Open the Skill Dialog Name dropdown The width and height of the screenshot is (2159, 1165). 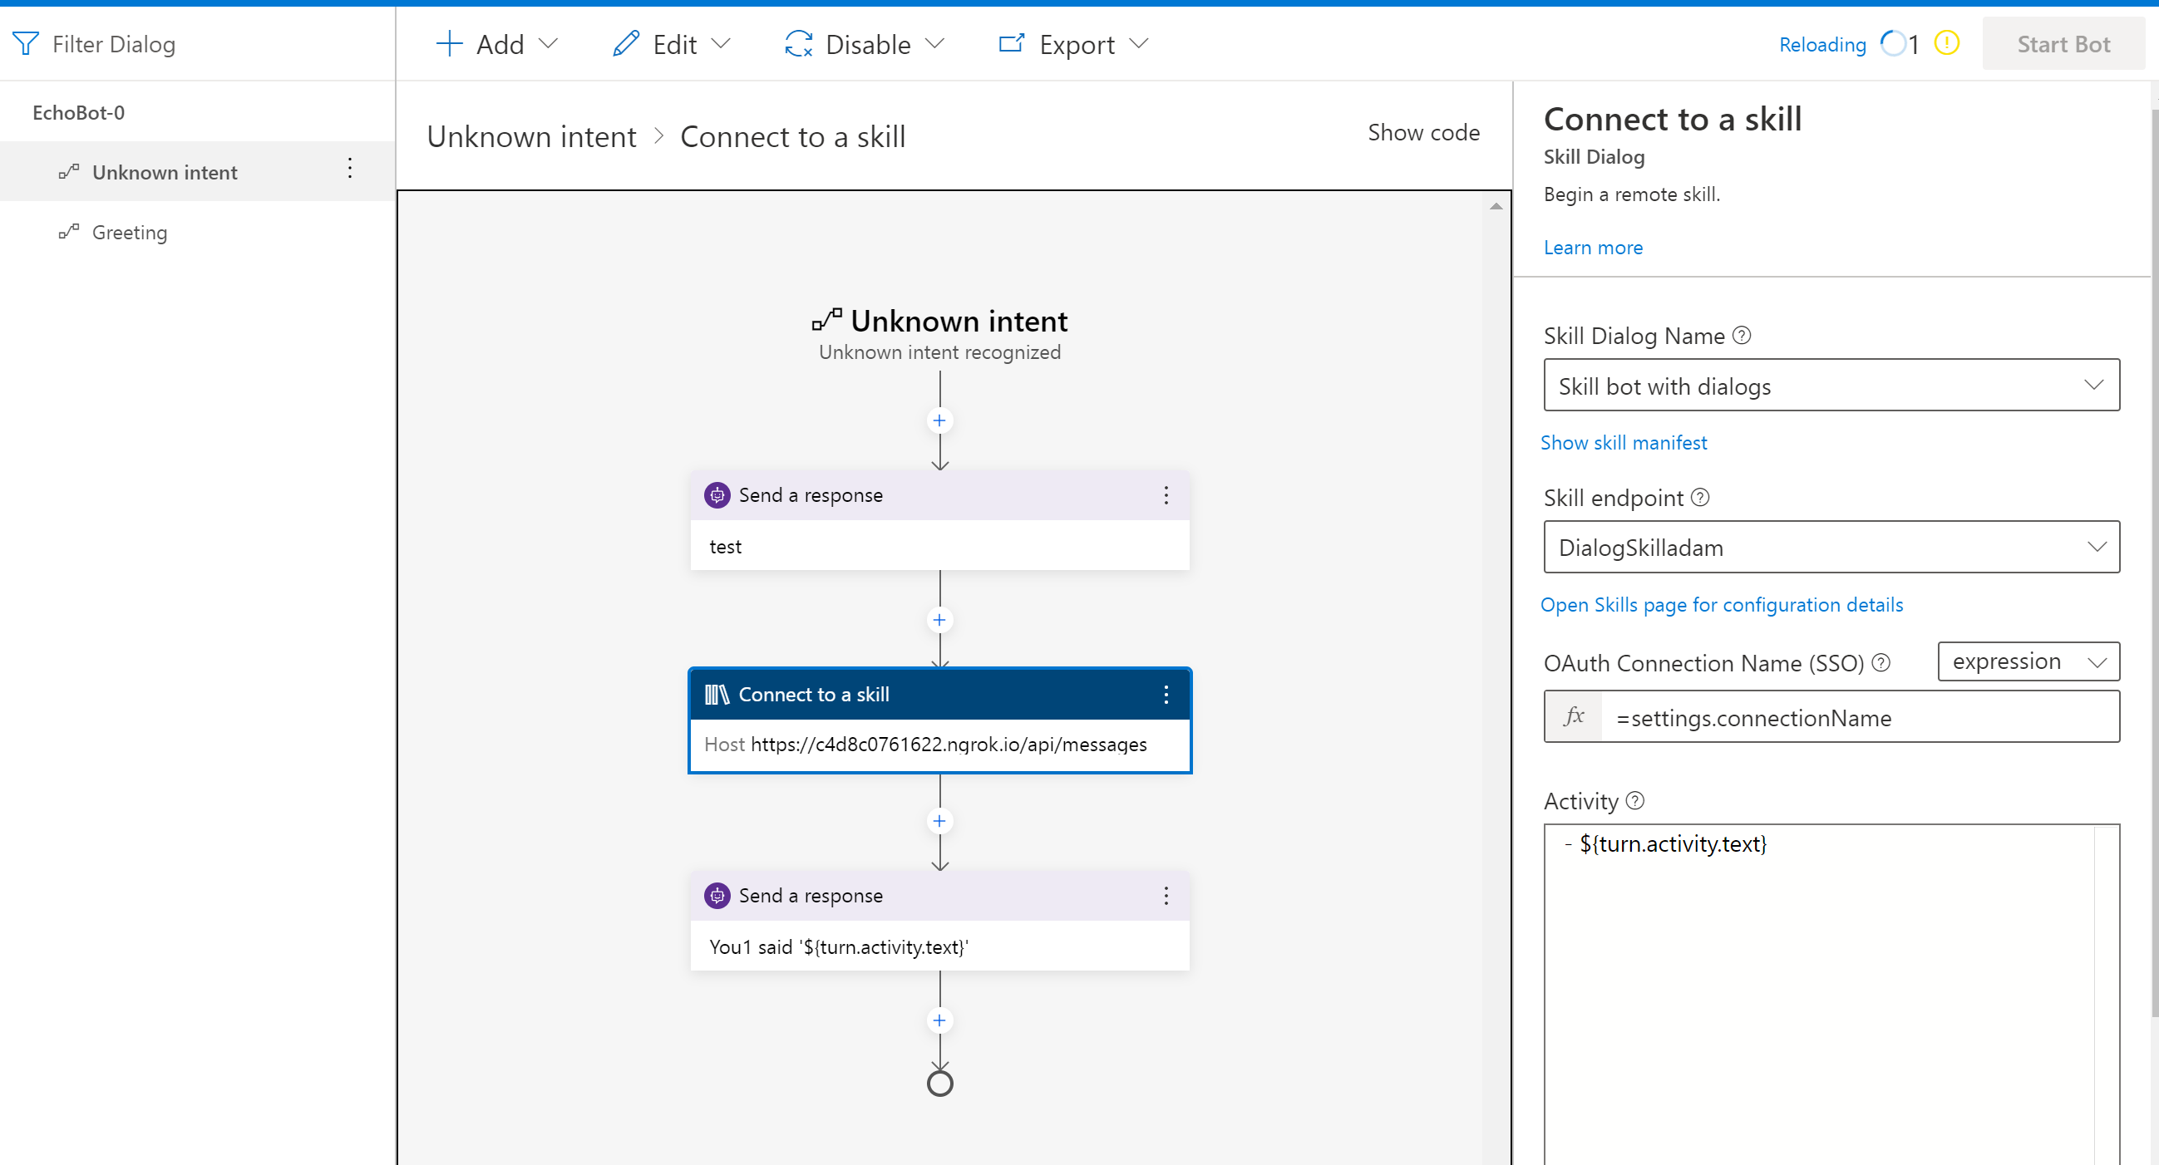point(2094,386)
